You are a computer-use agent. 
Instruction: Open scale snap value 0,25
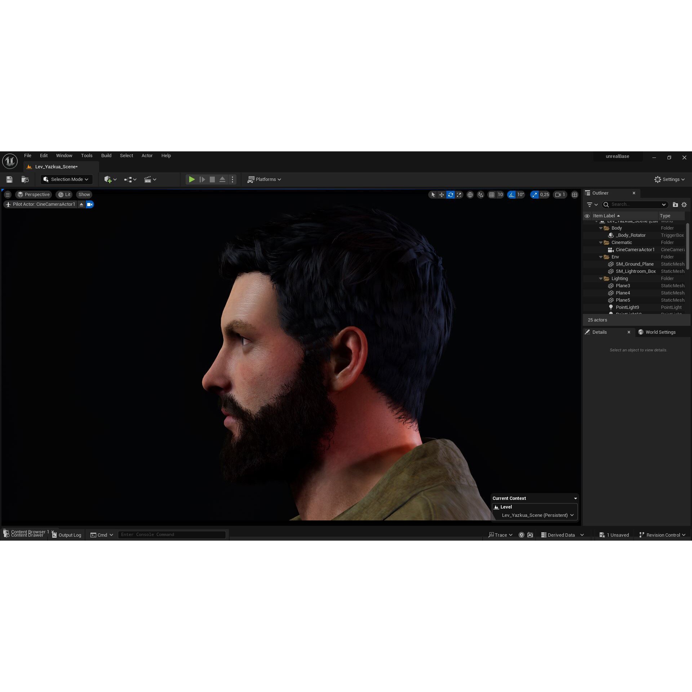coord(545,195)
